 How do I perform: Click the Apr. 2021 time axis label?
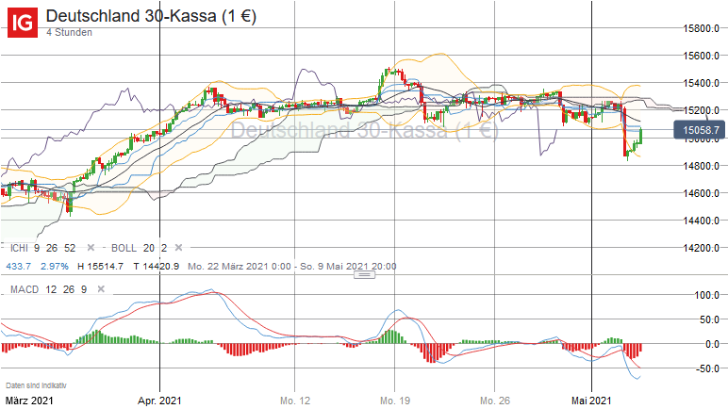(159, 401)
